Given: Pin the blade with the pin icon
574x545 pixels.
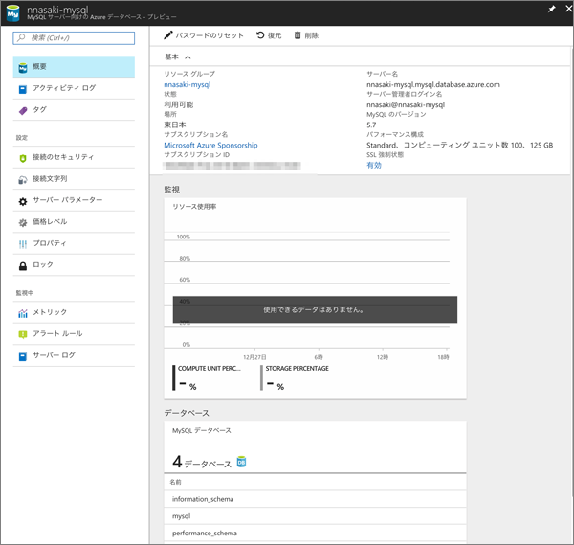Looking at the screenshot, I should pyautogui.click(x=552, y=9).
